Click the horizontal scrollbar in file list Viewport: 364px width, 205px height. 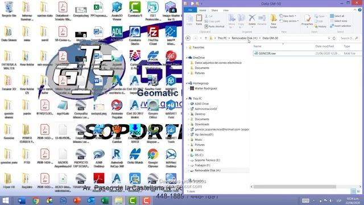point(295,187)
